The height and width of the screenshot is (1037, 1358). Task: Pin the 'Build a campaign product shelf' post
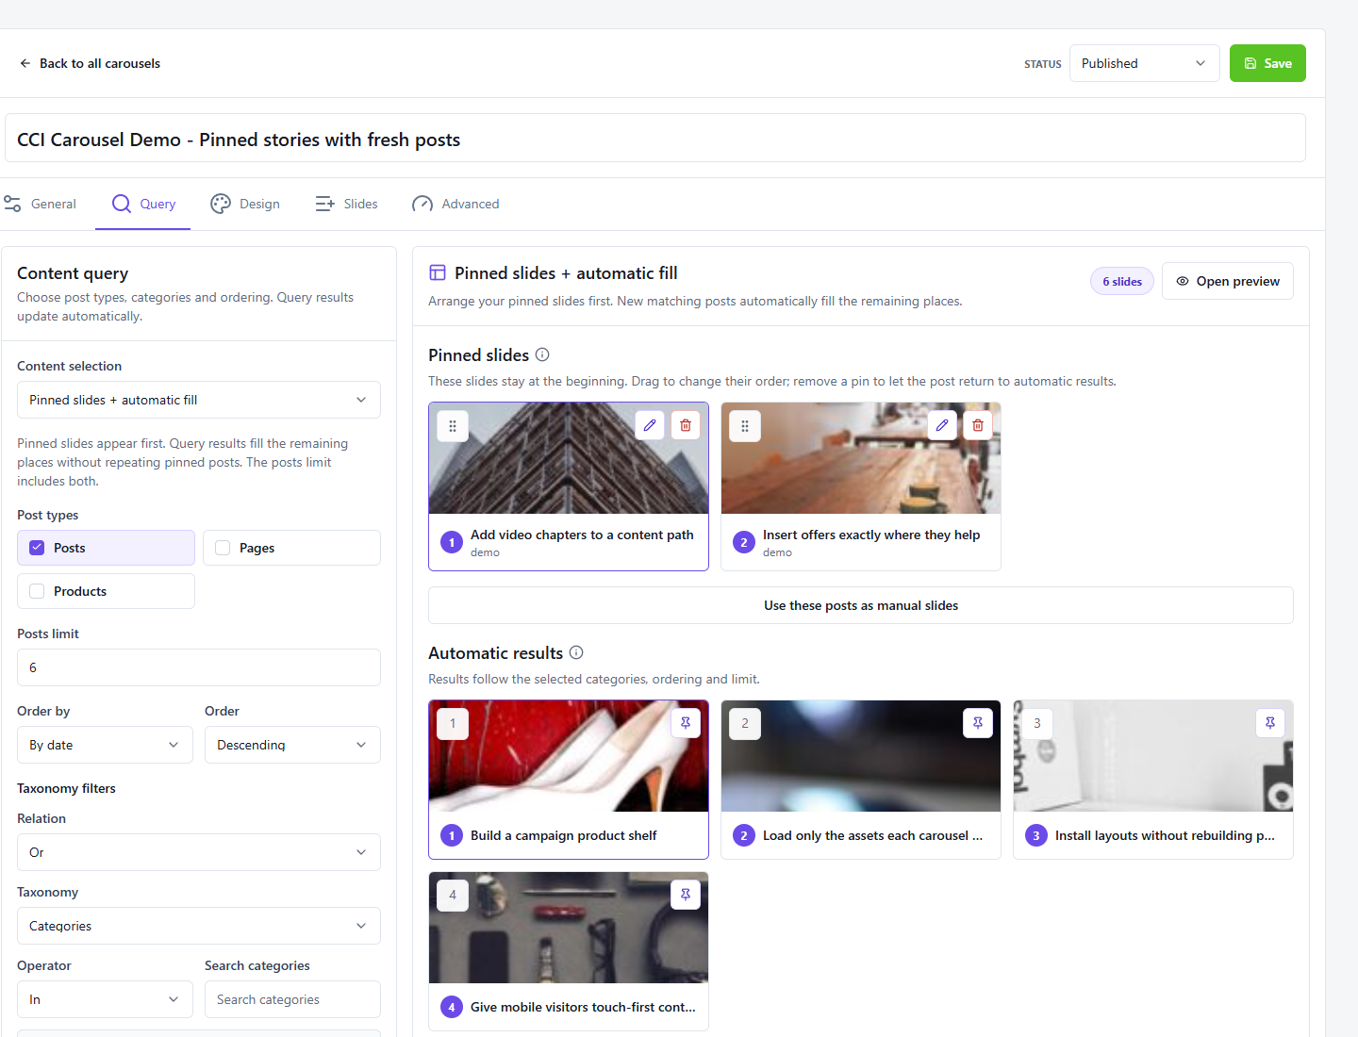coord(686,723)
